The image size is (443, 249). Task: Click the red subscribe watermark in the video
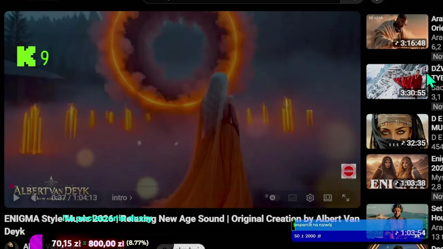pos(349,171)
